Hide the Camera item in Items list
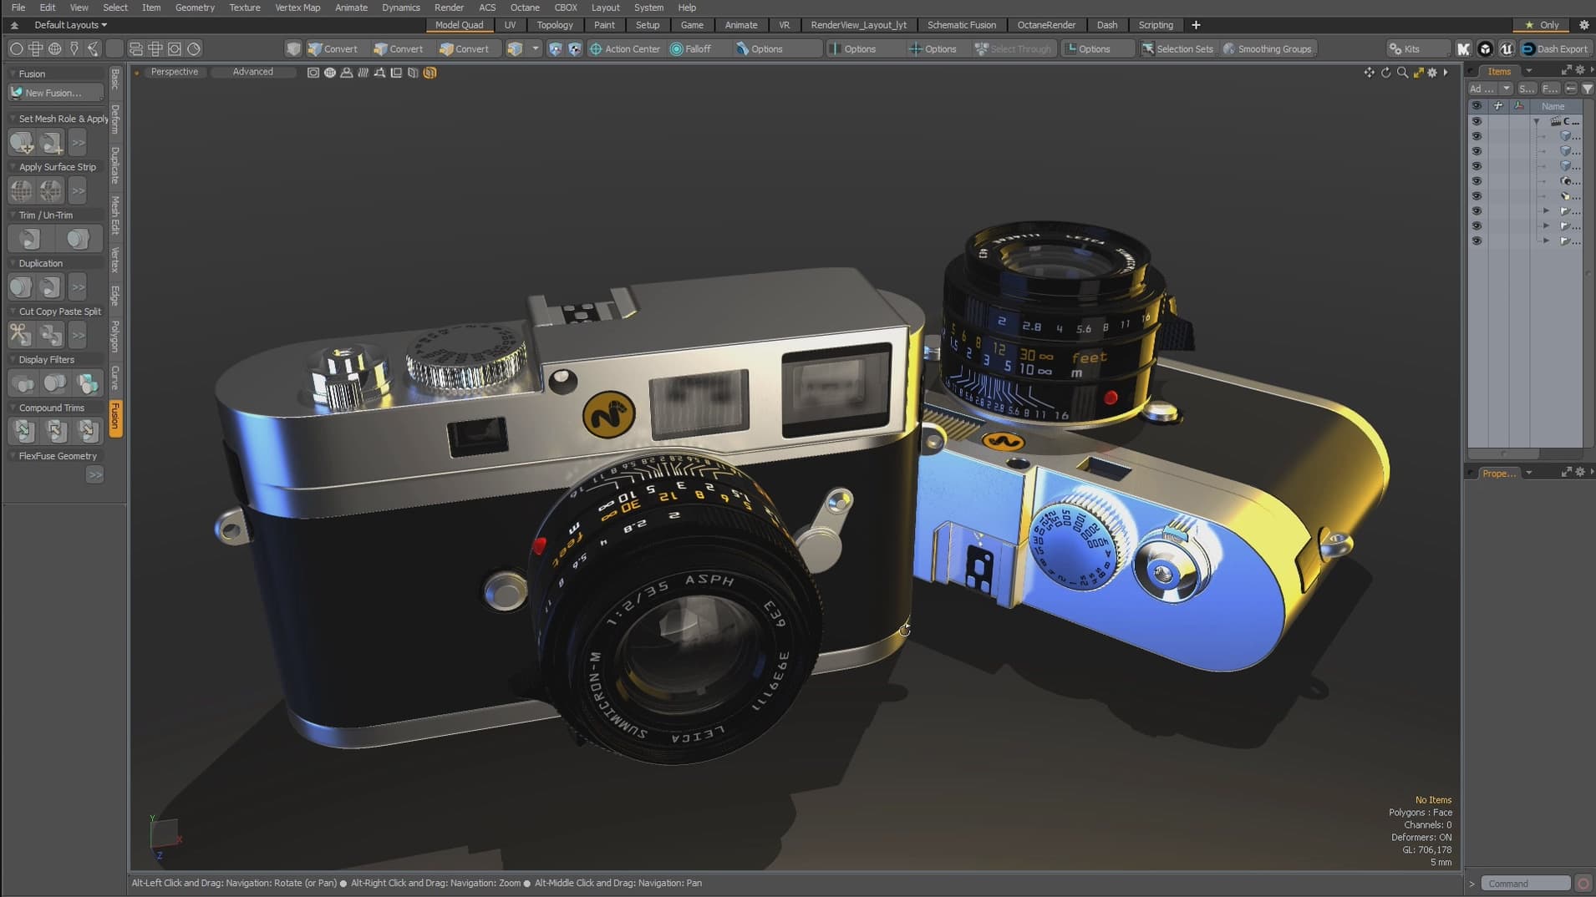 tap(1477, 181)
